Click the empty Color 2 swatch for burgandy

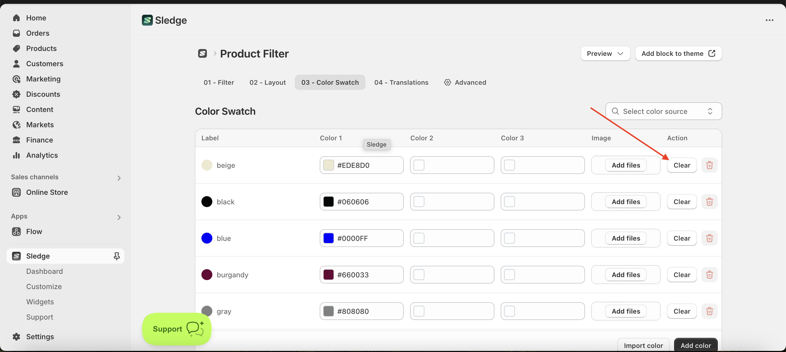419,275
